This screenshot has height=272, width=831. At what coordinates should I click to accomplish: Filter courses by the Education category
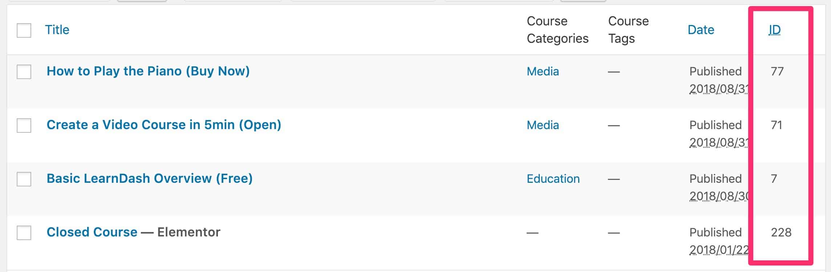pyautogui.click(x=553, y=178)
